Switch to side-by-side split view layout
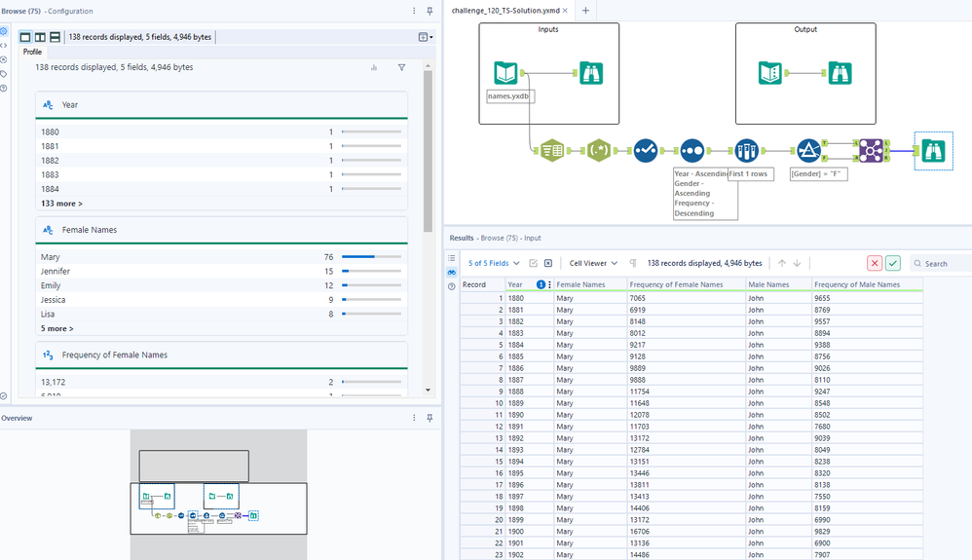This screenshot has width=972, height=560. pyautogui.click(x=40, y=37)
